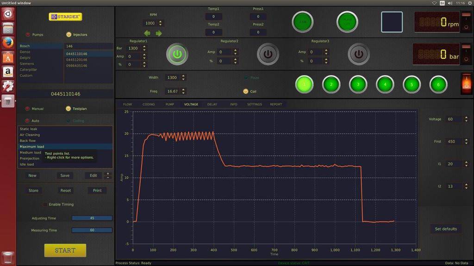This screenshot has width=474, height=266.
Task: Select injector channel 2 button
Action: (x=331, y=85)
